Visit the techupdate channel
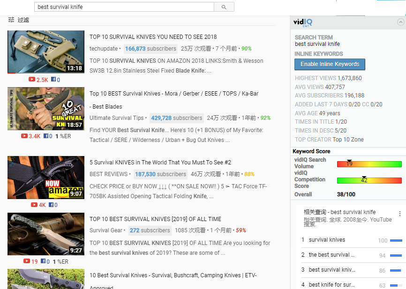Screen dimensions: 406x289 [x=104, y=49]
